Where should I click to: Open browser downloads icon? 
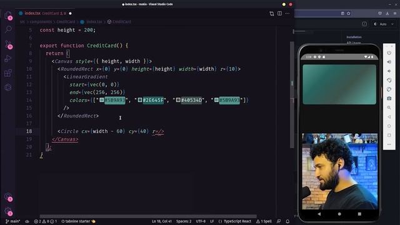[387, 13]
